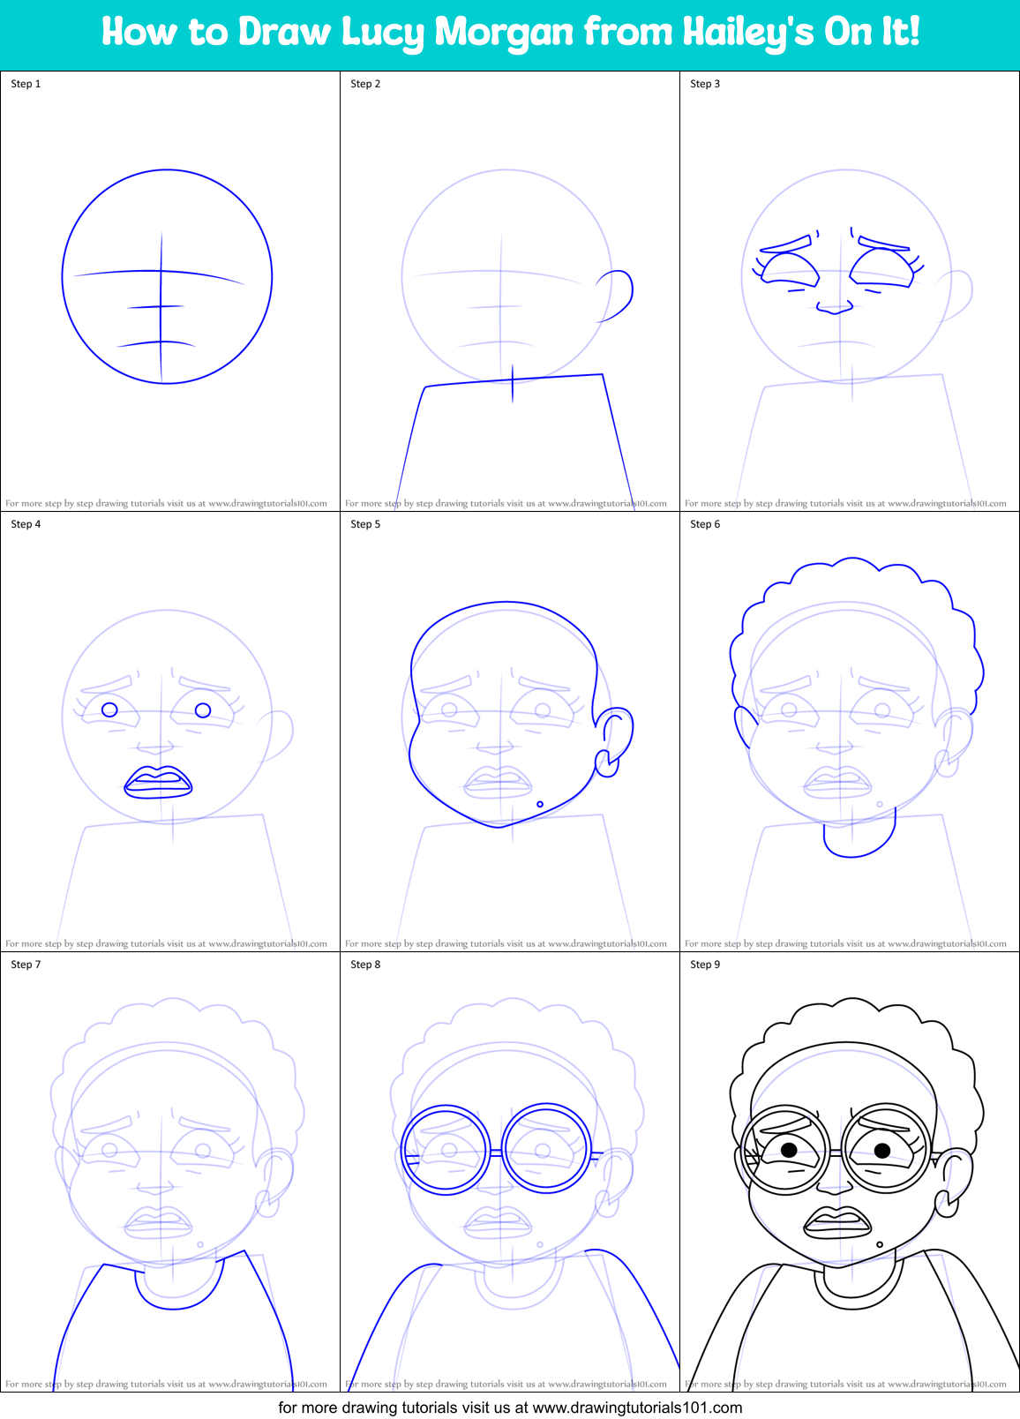Click the 'Step 9' label
Image resolution: width=1020 pixels, height=1419 pixels.
(x=705, y=965)
